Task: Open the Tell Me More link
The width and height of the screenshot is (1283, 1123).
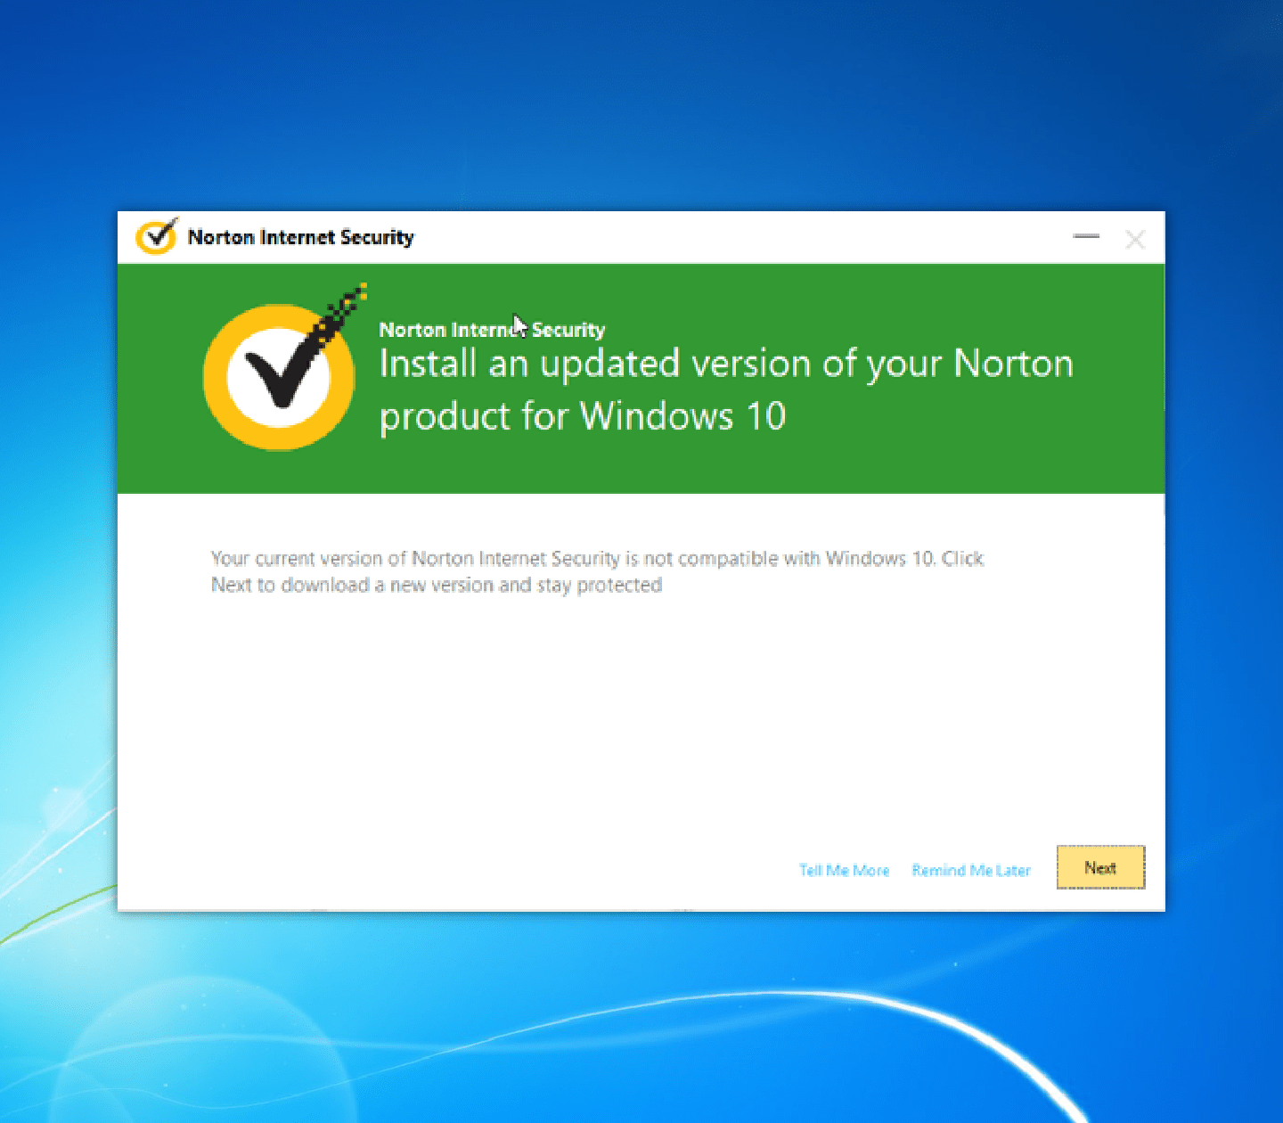Action: tap(844, 870)
